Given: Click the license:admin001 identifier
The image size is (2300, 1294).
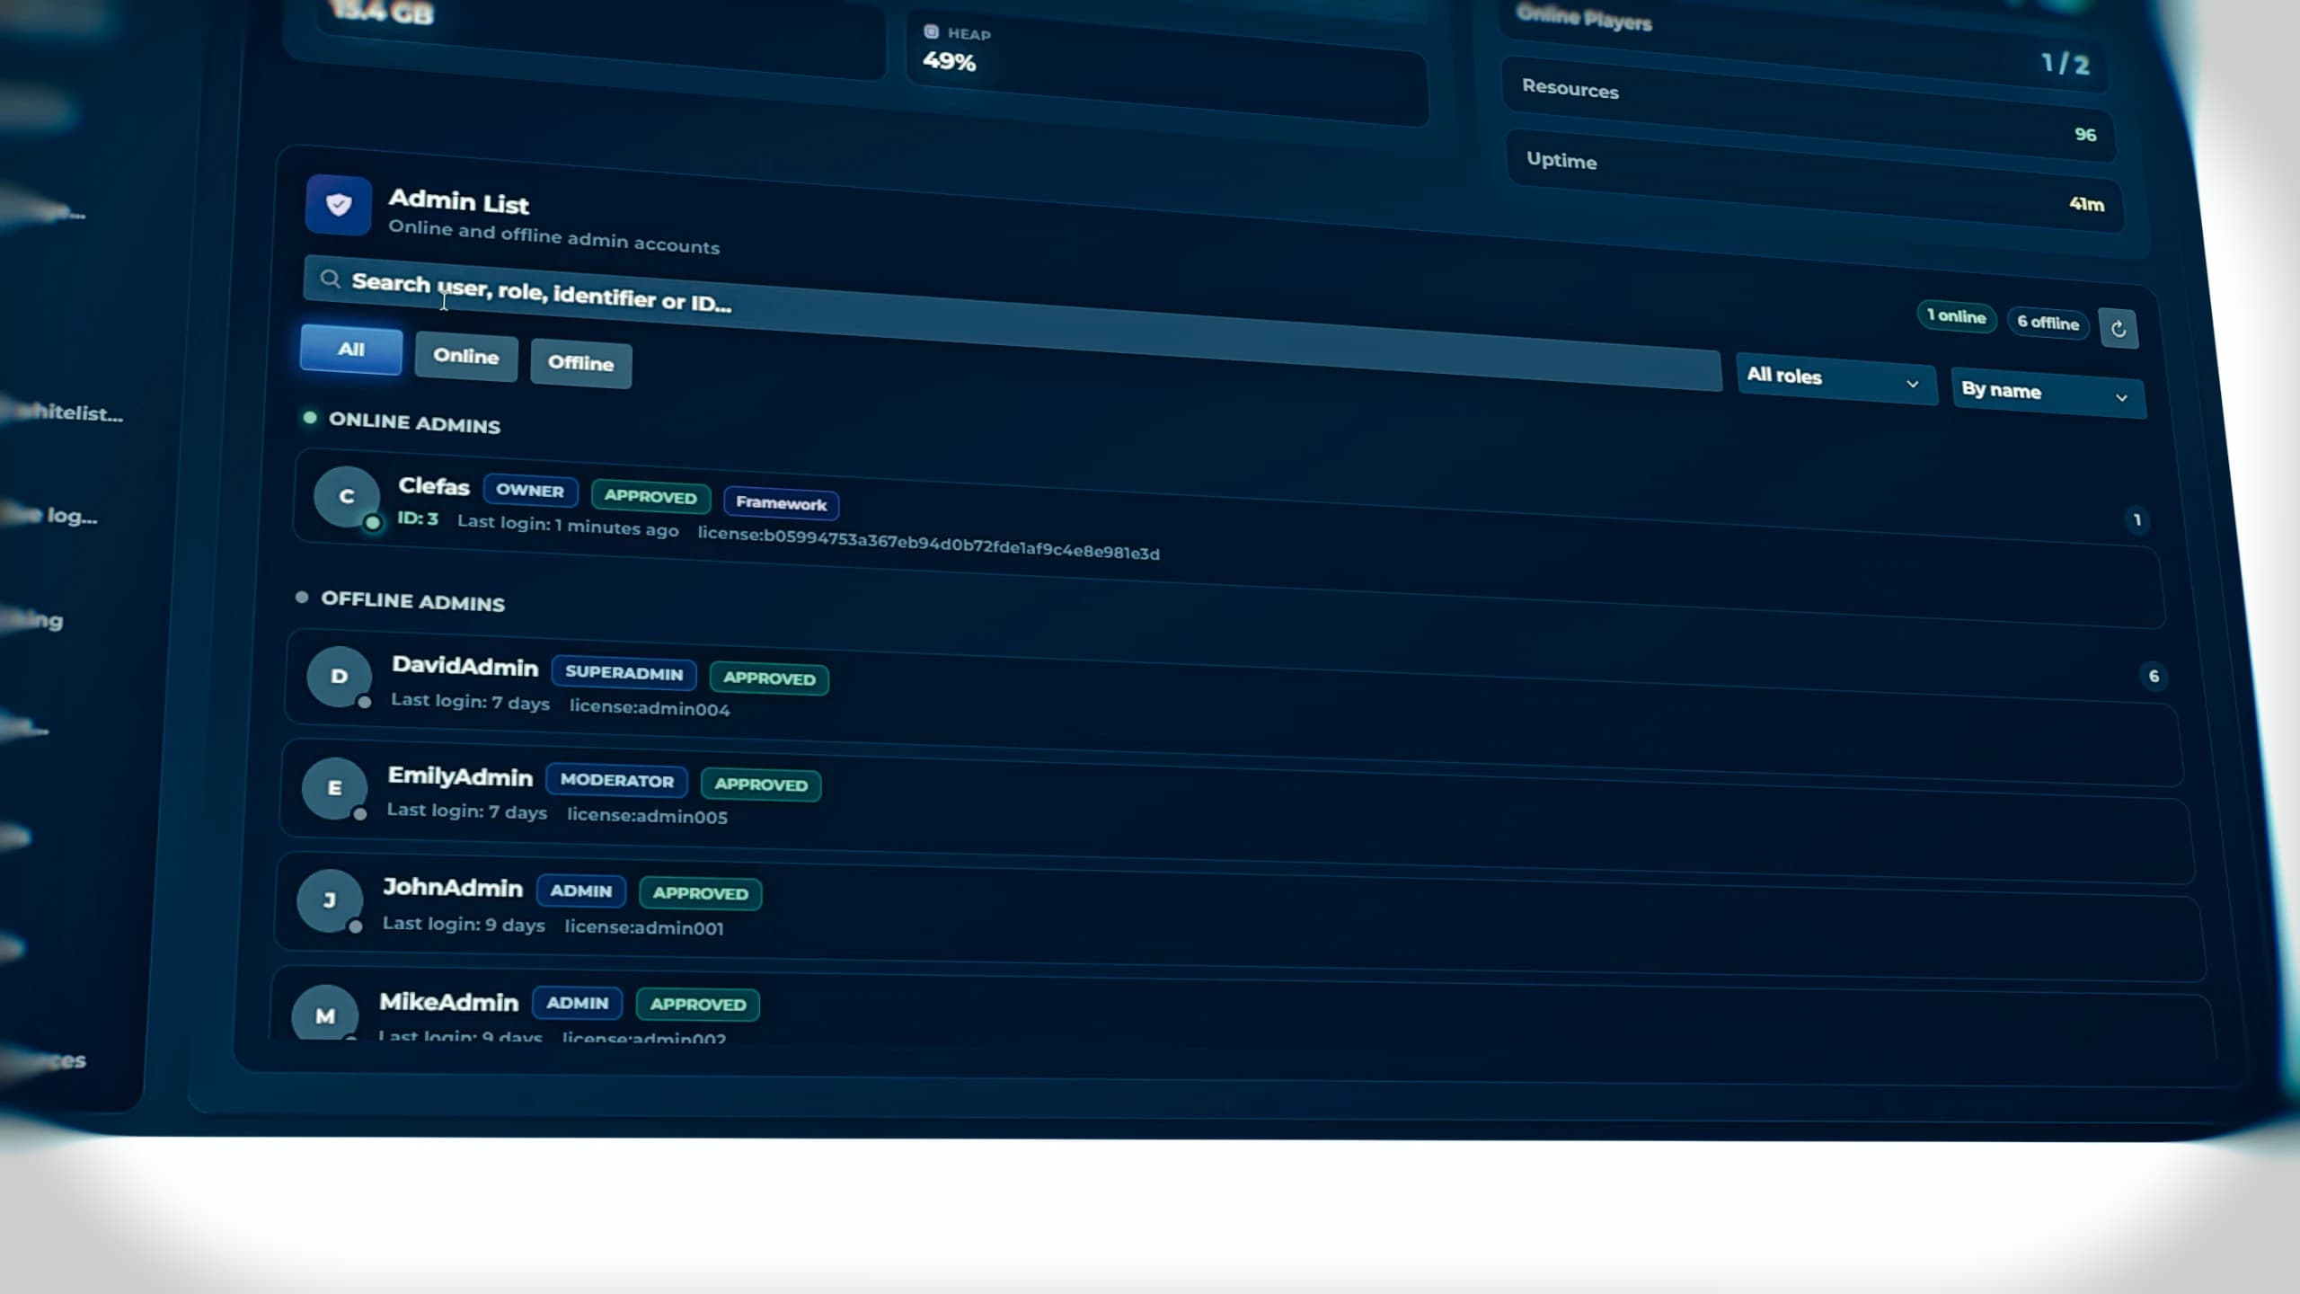Looking at the screenshot, I should [x=644, y=927].
